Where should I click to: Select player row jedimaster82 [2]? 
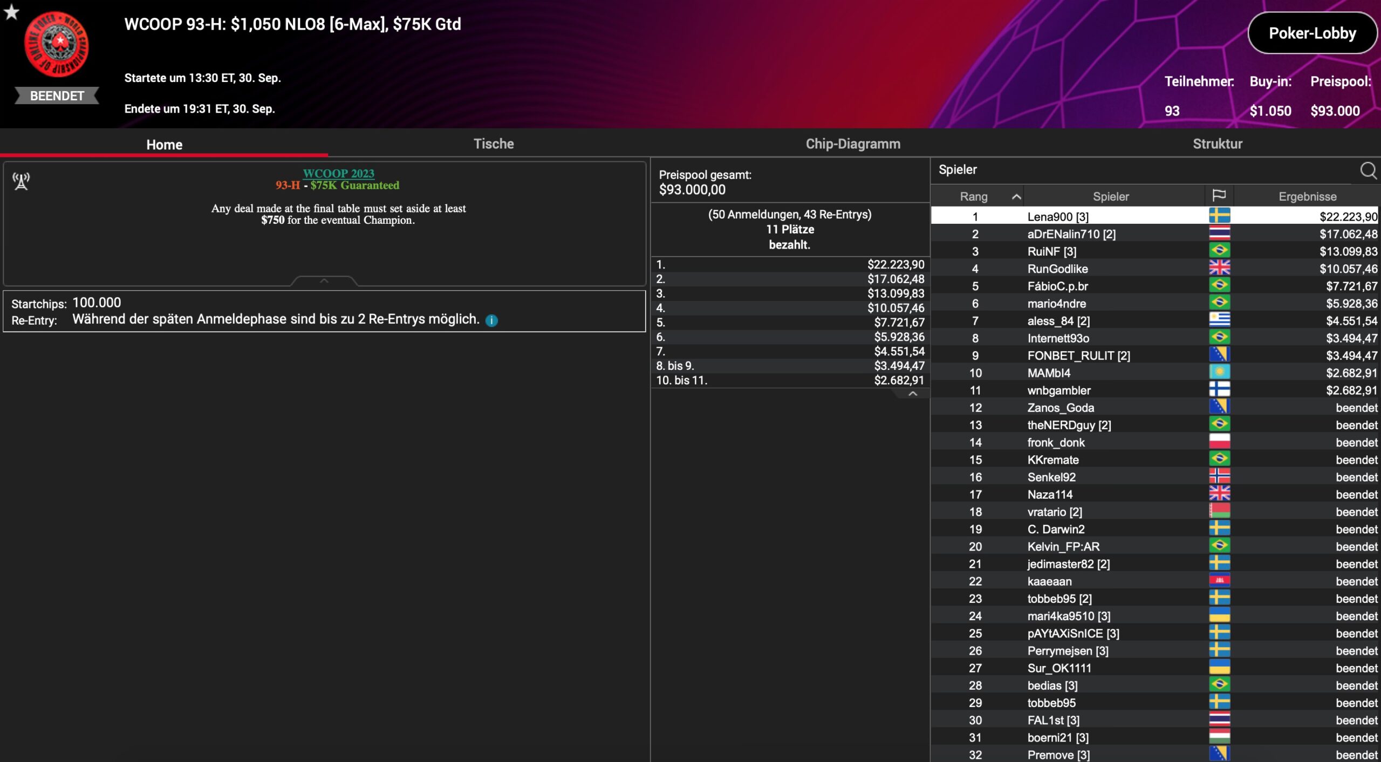tap(1154, 564)
